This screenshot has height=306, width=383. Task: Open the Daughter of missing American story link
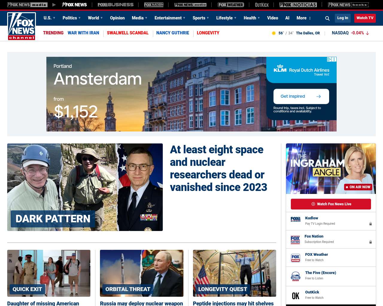tap(43, 303)
